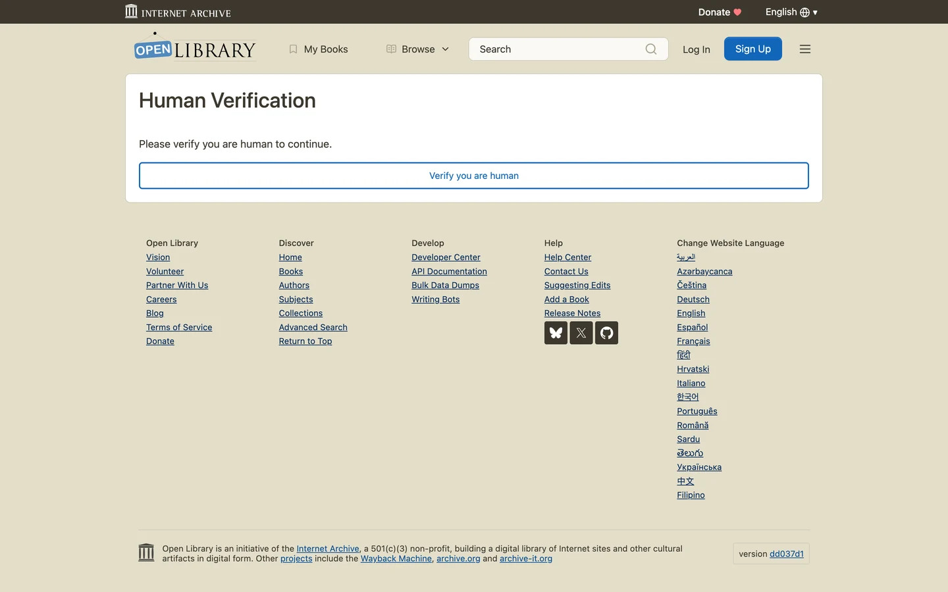This screenshot has height=592, width=948.
Task: Open the Vision footer link
Action: [x=158, y=257]
